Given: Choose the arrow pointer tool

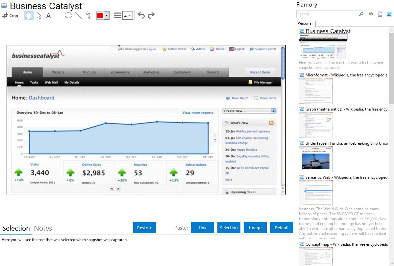Looking at the screenshot, I should click(x=39, y=15).
